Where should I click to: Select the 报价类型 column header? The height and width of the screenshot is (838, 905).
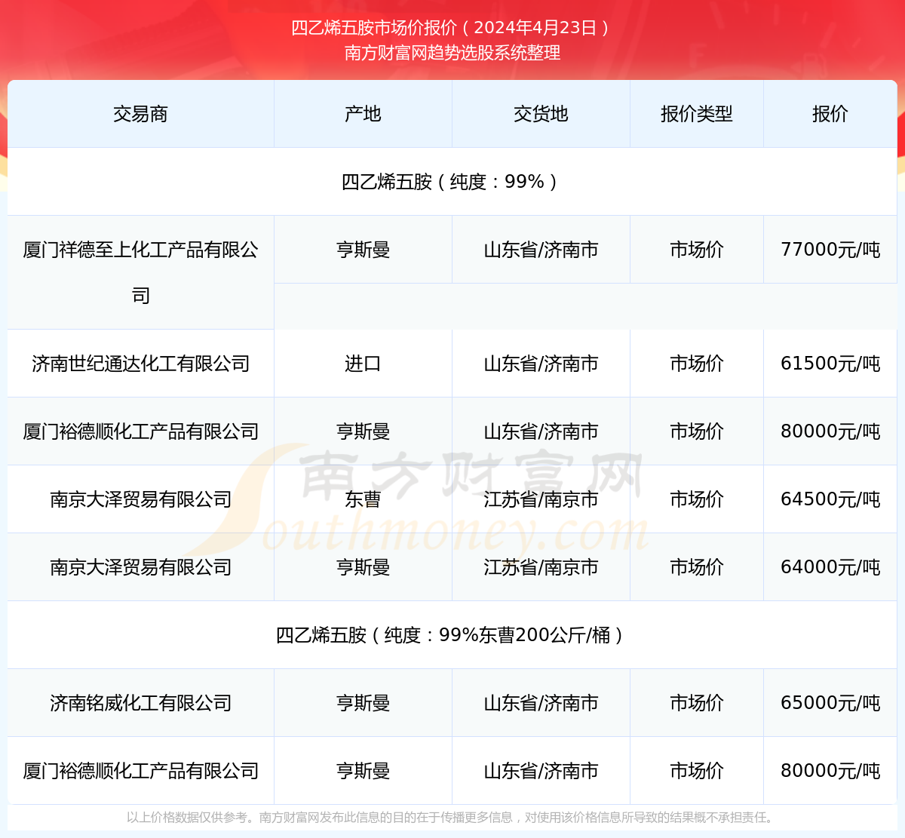coord(697,114)
